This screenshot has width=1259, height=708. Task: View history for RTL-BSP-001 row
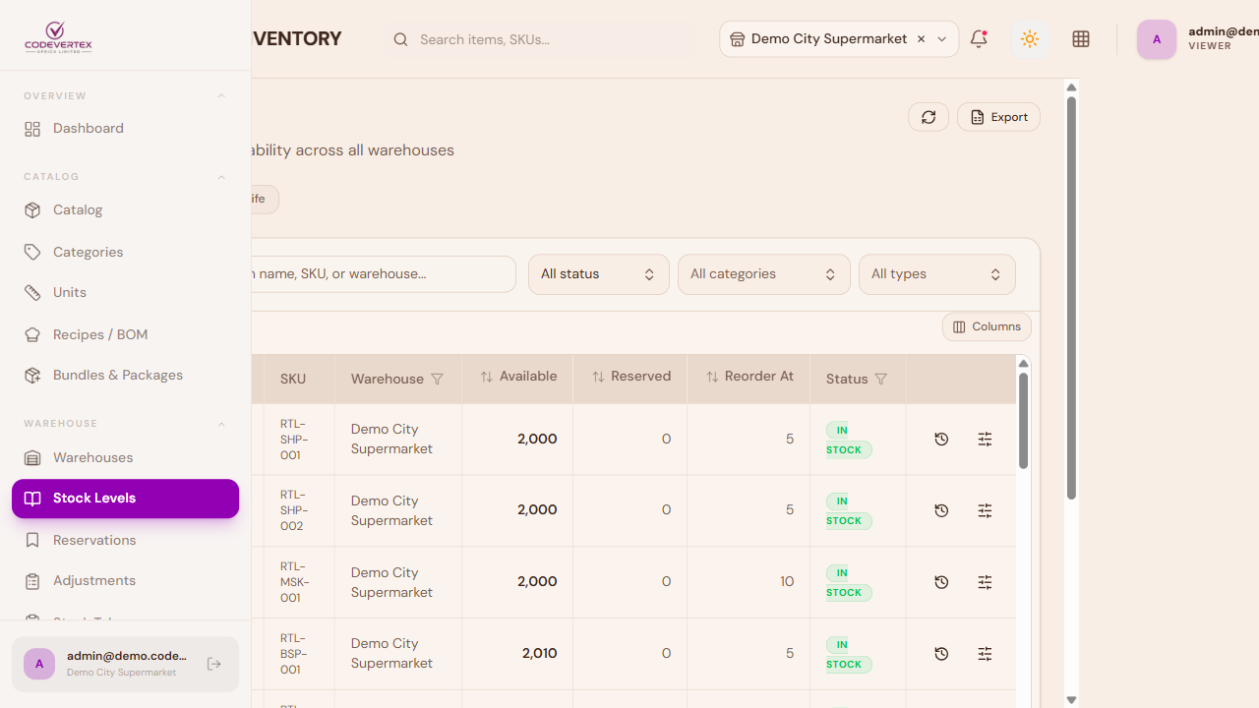(941, 654)
